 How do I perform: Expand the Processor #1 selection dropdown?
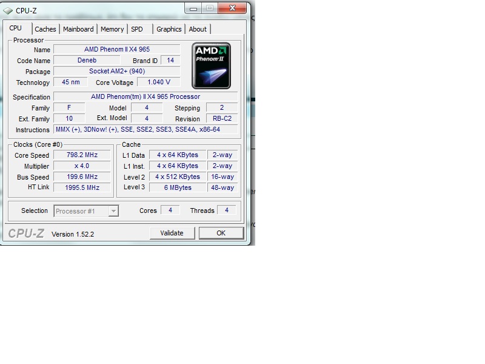pyautogui.click(x=113, y=211)
